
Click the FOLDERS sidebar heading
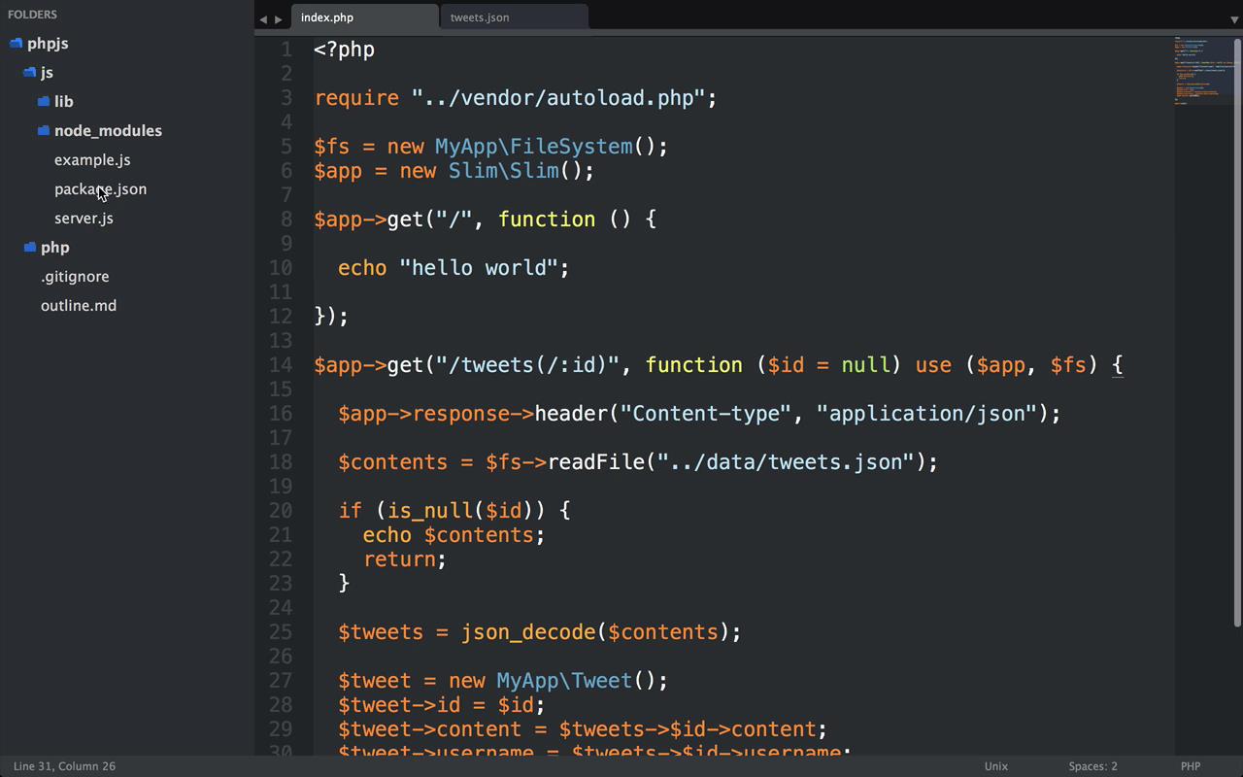coord(32,15)
